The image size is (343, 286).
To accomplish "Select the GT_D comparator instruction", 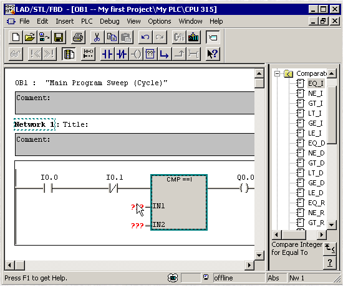I will point(316,163).
